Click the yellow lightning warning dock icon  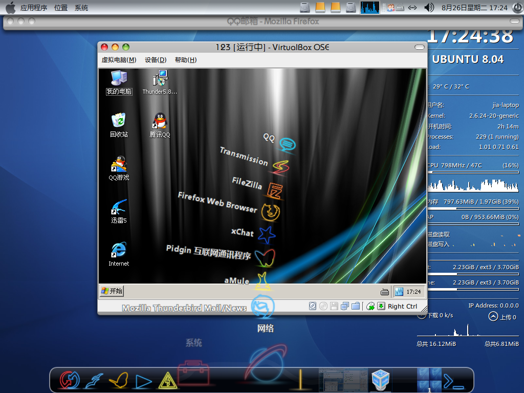click(168, 381)
